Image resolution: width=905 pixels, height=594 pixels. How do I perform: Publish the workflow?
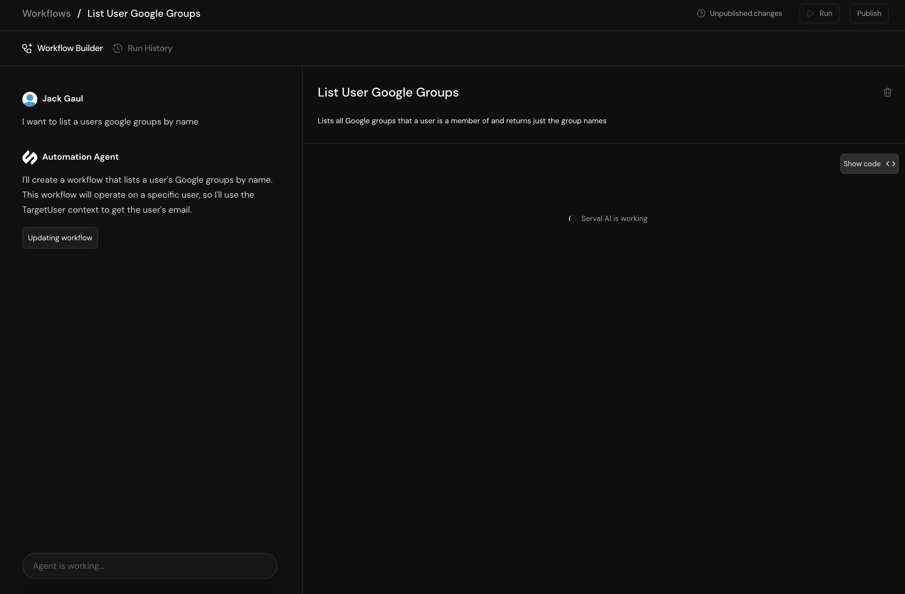tap(869, 13)
